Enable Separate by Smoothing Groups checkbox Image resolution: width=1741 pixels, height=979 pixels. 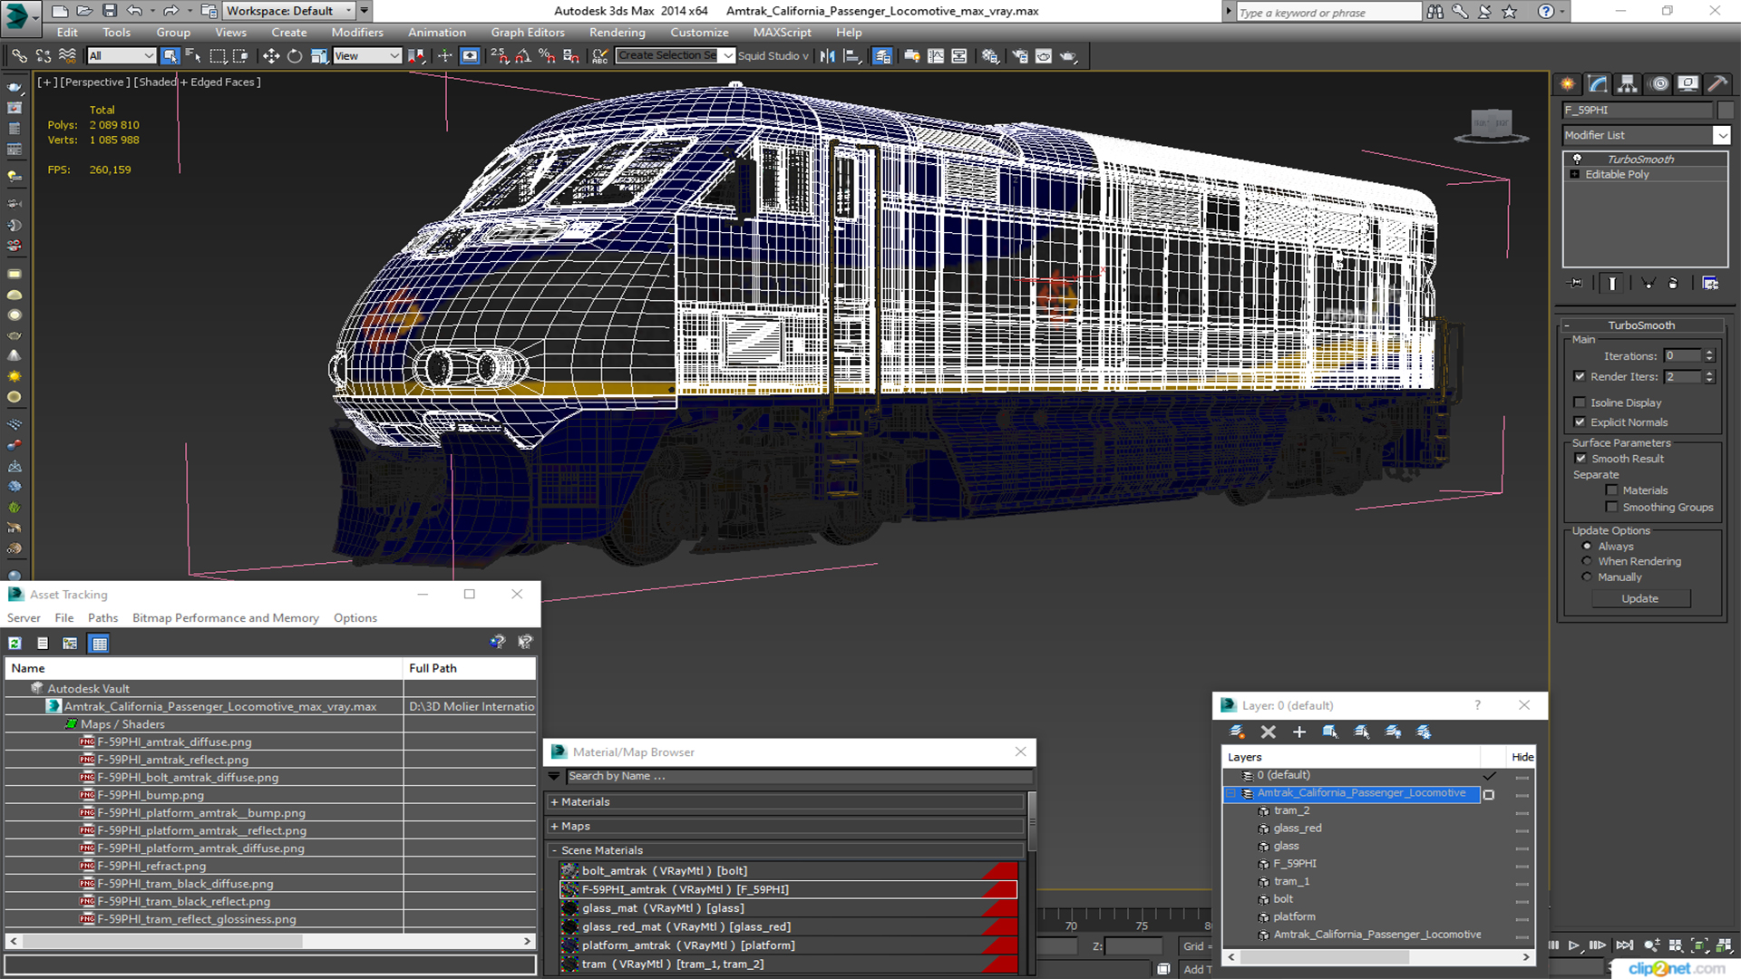[1611, 508]
